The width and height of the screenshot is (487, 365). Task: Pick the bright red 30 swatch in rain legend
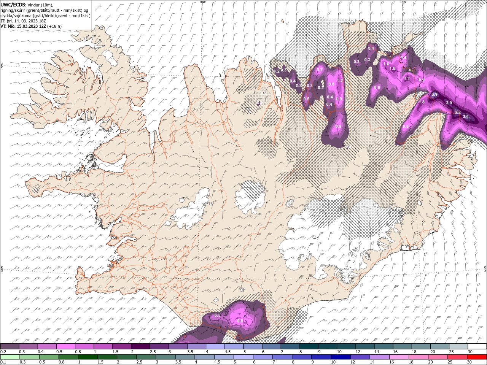[x=476, y=357]
